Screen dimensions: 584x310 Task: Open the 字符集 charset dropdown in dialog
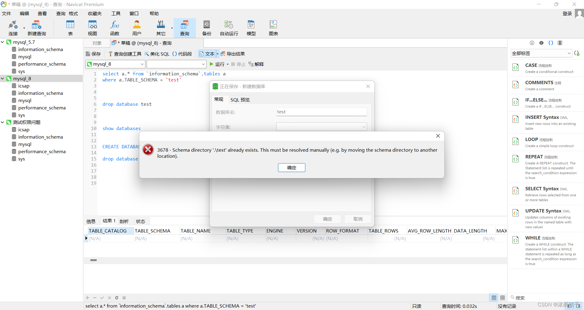[x=322, y=127]
